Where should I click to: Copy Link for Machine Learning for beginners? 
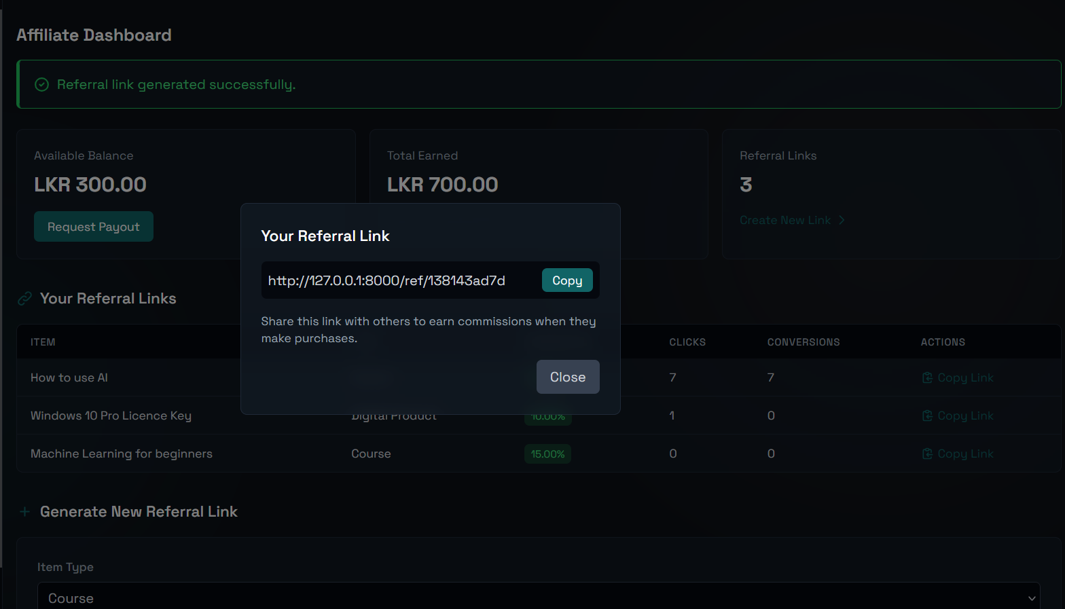click(x=958, y=454)
